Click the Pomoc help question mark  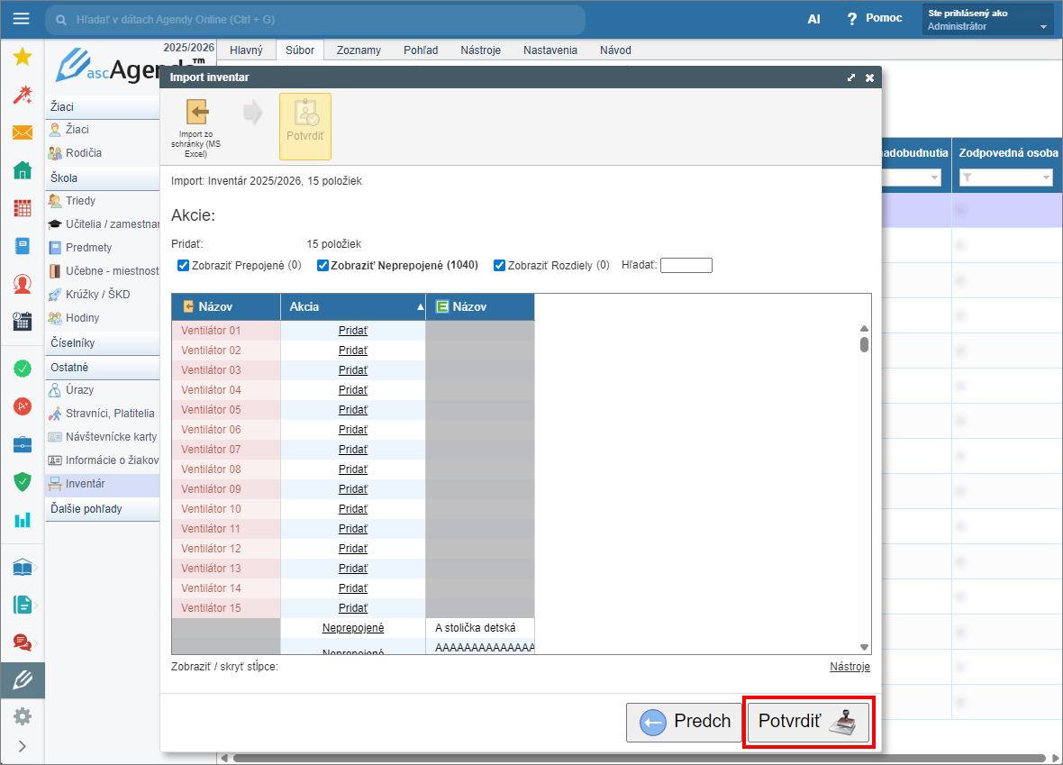point(851,19)
